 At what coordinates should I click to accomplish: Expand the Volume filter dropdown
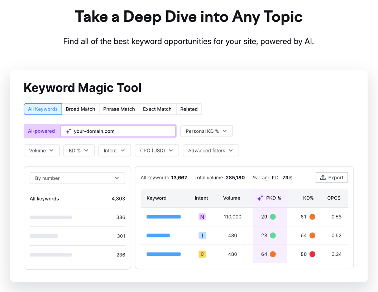[x=42, y=151]
